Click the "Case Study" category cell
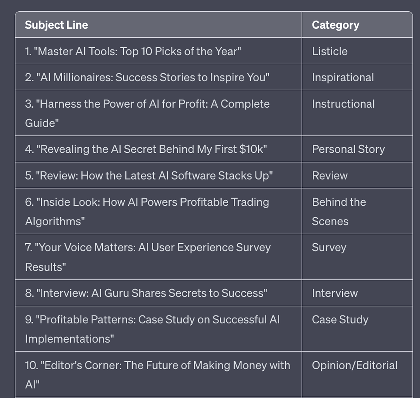The image size is (420, 398). pos(340,319)
